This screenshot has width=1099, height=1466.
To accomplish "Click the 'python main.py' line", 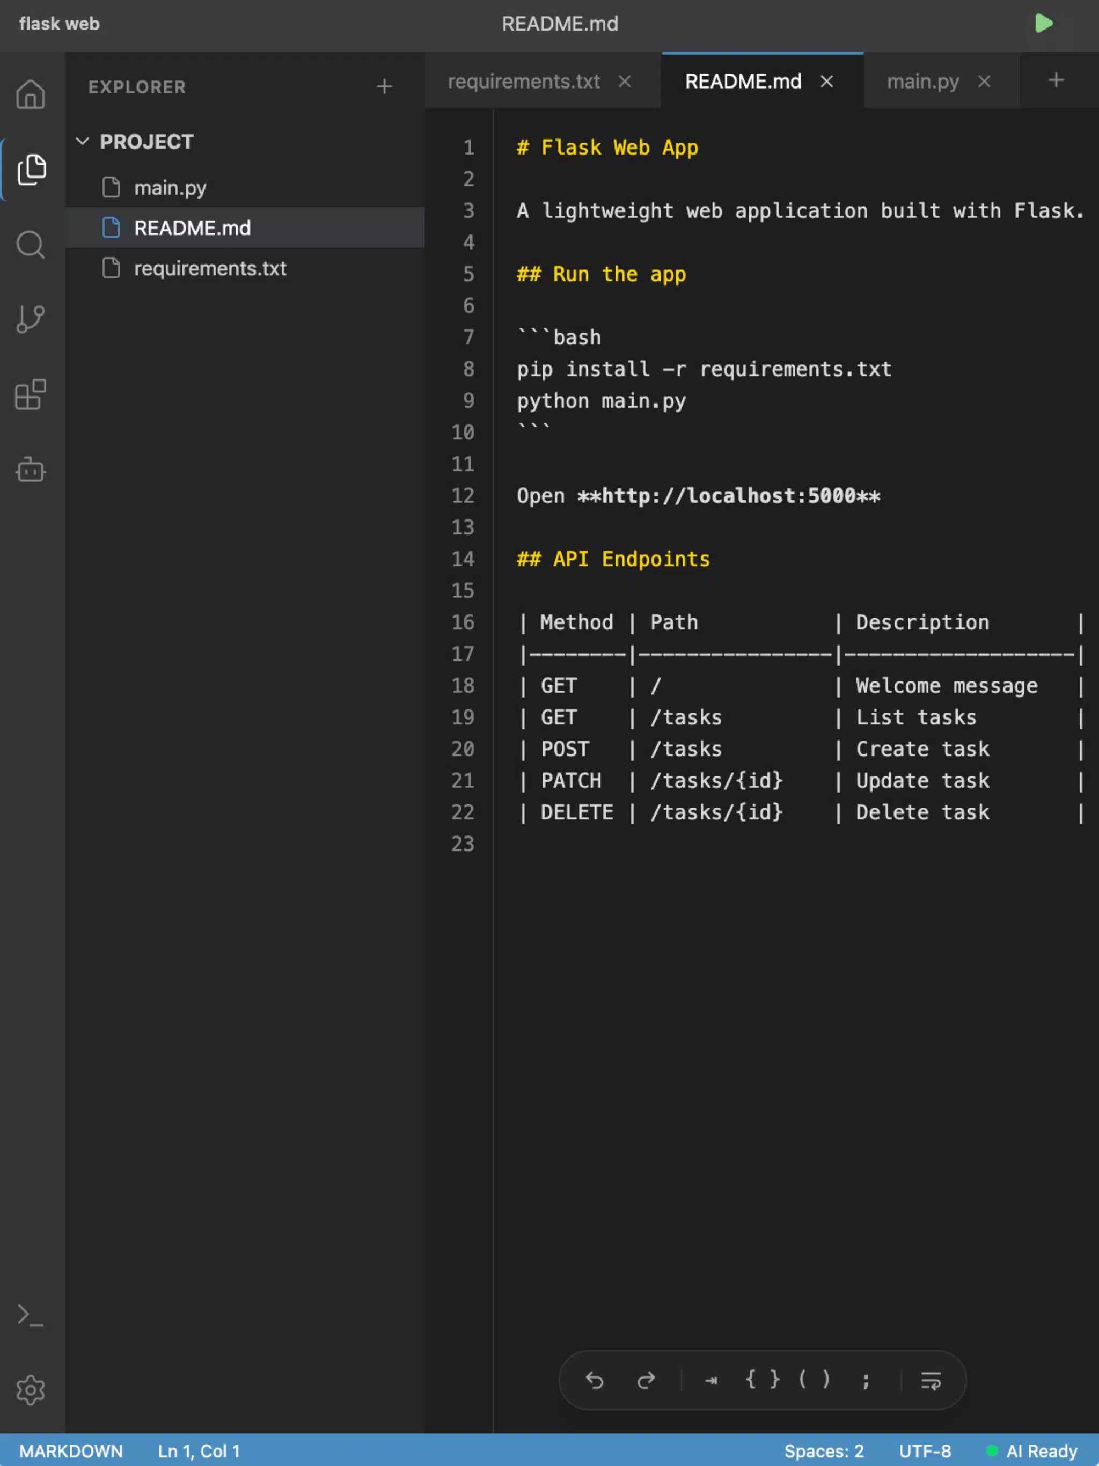I will click(x=601, y=400).
